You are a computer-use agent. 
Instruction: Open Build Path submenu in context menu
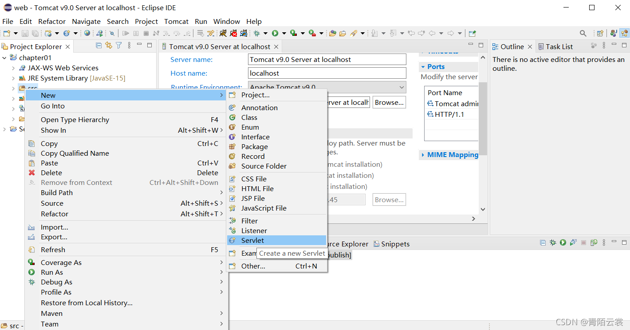tap(126, 192)
